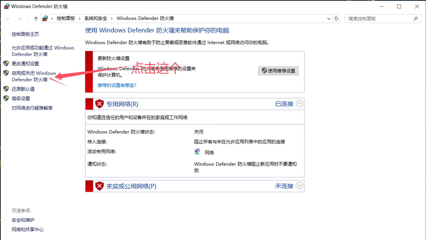Expand chevron after 系统和安全 breadcrumb
426x240 pixels.
111,18
